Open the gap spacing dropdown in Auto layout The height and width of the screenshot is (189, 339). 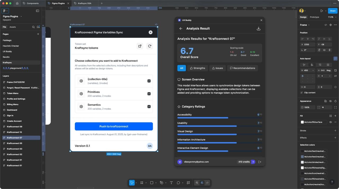click(330, 76)
